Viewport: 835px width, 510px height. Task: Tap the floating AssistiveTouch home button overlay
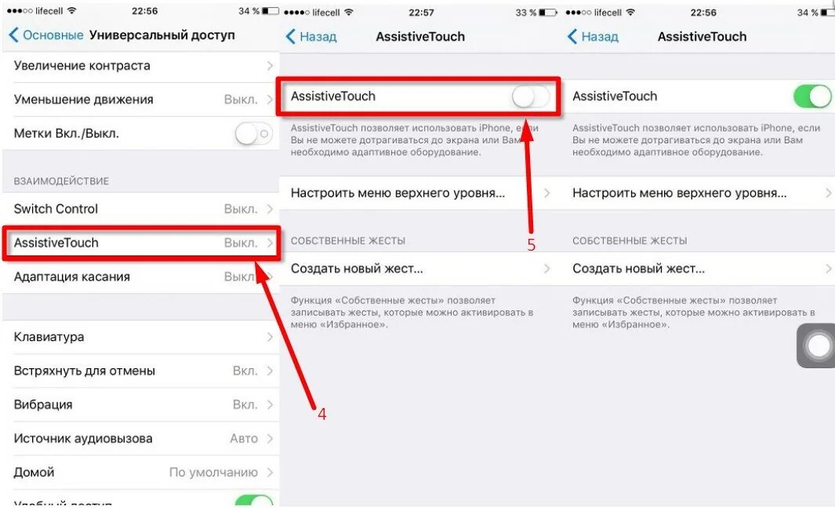pyautogui.click(x=816, y=346)
